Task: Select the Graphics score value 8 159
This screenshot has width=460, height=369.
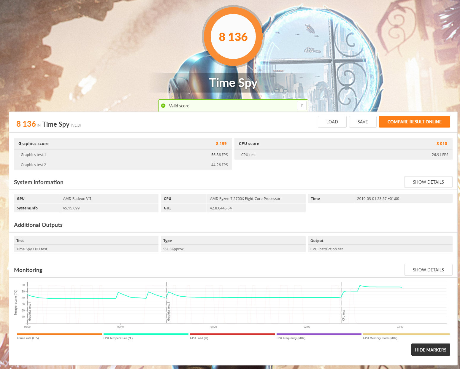Action: pyautogui.click(x=221, y=144)
